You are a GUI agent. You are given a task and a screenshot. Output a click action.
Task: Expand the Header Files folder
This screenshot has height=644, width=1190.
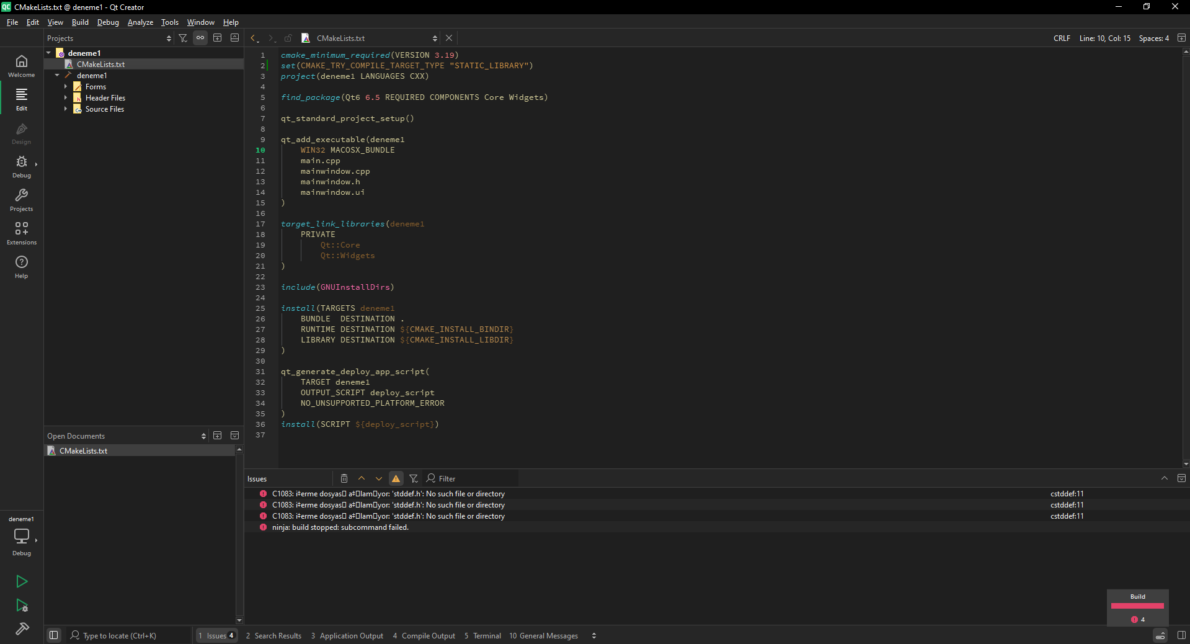pos(66,98)
